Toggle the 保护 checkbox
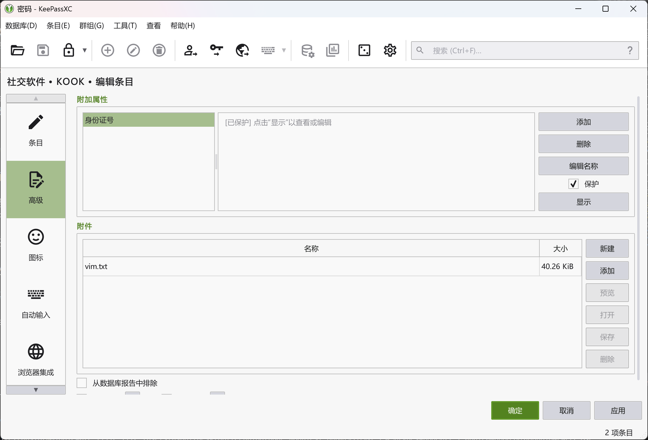Image resolution: width=648 pixels, height=440 pixels. [x=573, y=184]
